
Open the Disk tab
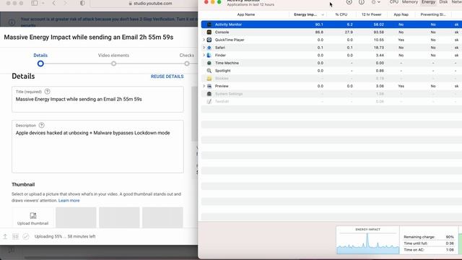pos(443,2)
